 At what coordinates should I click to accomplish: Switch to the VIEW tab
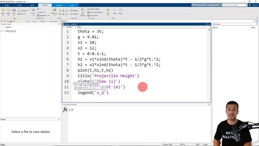(72, 5)
